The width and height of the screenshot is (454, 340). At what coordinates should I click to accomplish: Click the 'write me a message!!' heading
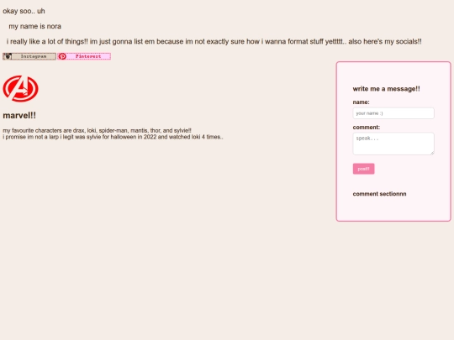386,89
